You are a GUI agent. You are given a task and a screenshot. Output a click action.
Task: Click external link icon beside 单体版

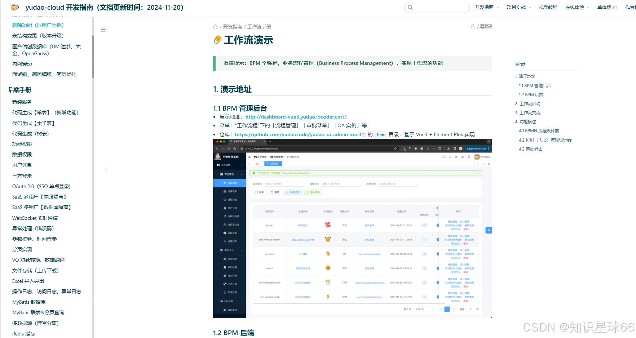(x=615, y=7)
